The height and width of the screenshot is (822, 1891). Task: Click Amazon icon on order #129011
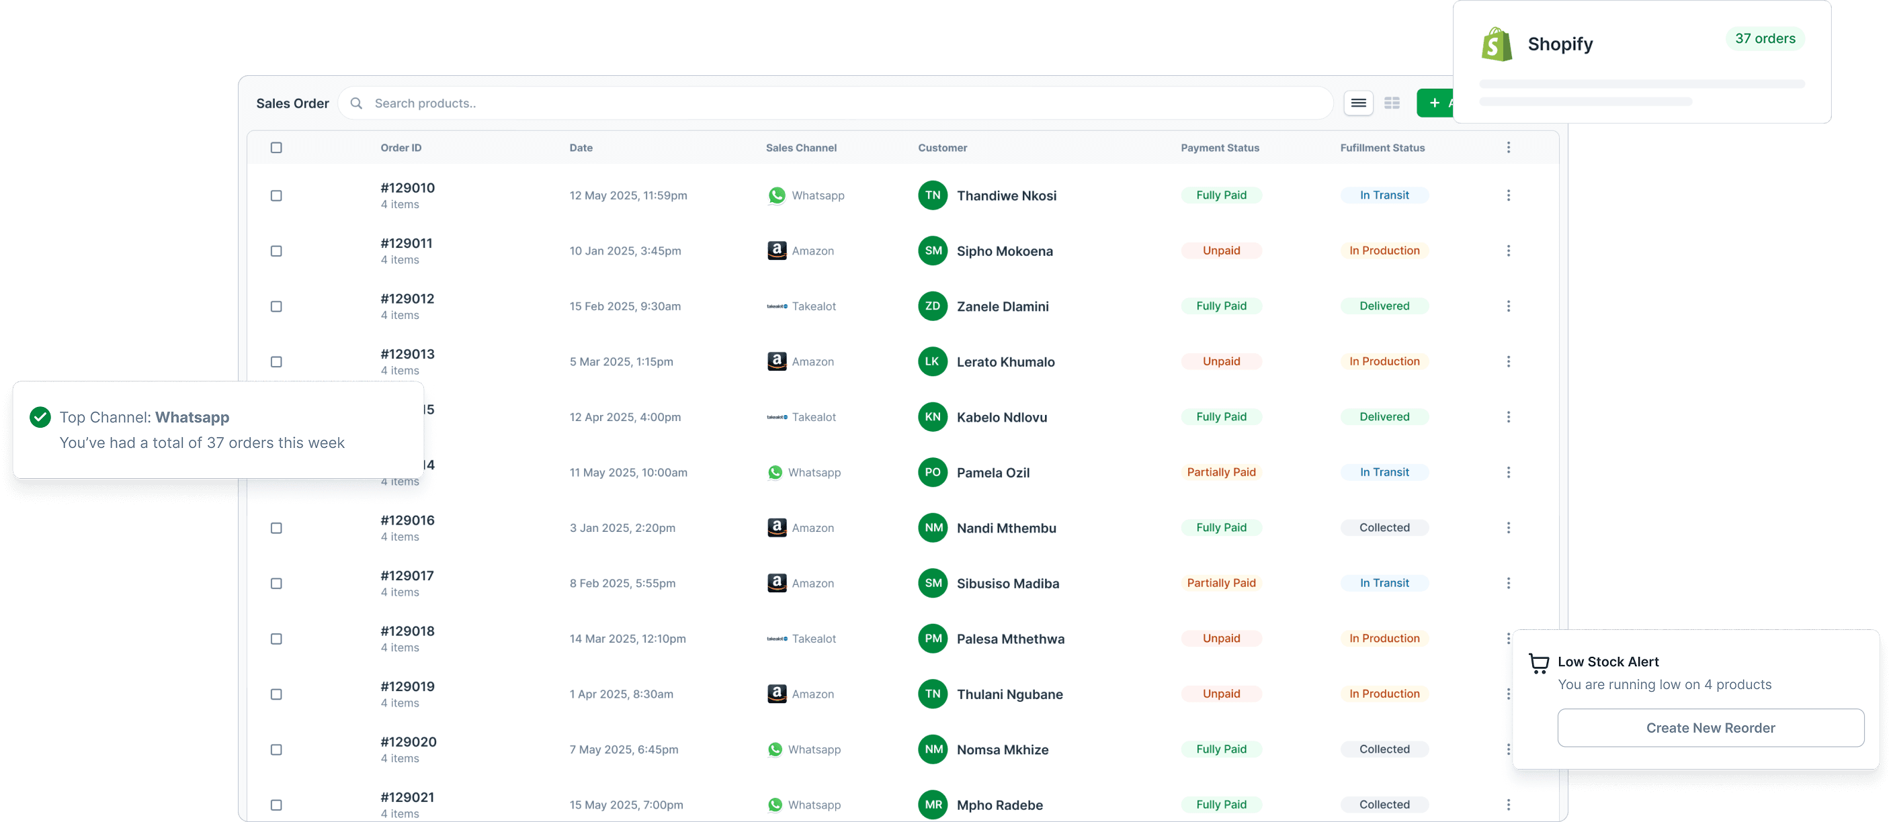pos(777,251)
